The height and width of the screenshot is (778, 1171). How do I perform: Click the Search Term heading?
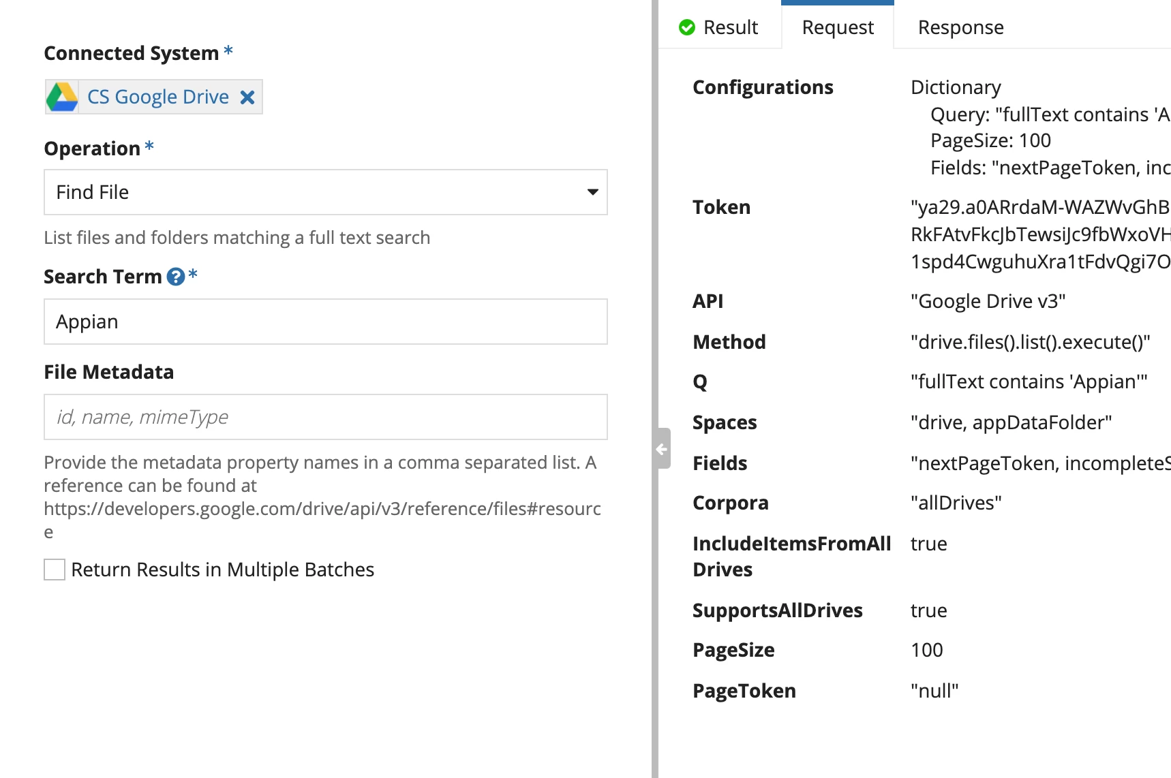(x=102, y=277)
